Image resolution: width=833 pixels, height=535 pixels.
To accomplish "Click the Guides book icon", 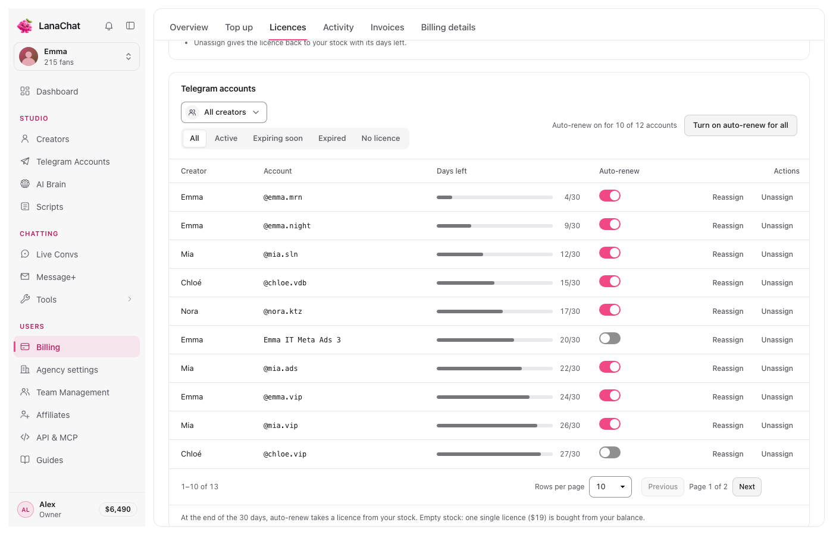I will click(x=25, y=460).
